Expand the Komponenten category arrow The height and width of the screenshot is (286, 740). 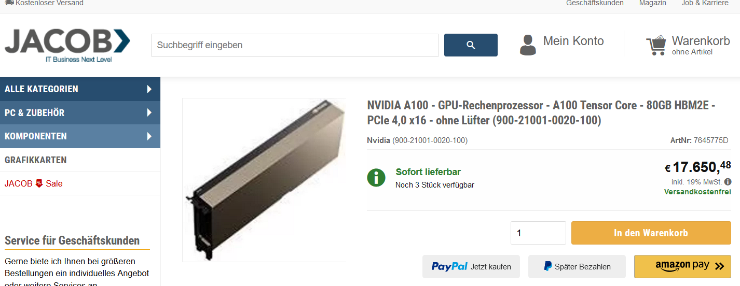click(x=149, y=136)
